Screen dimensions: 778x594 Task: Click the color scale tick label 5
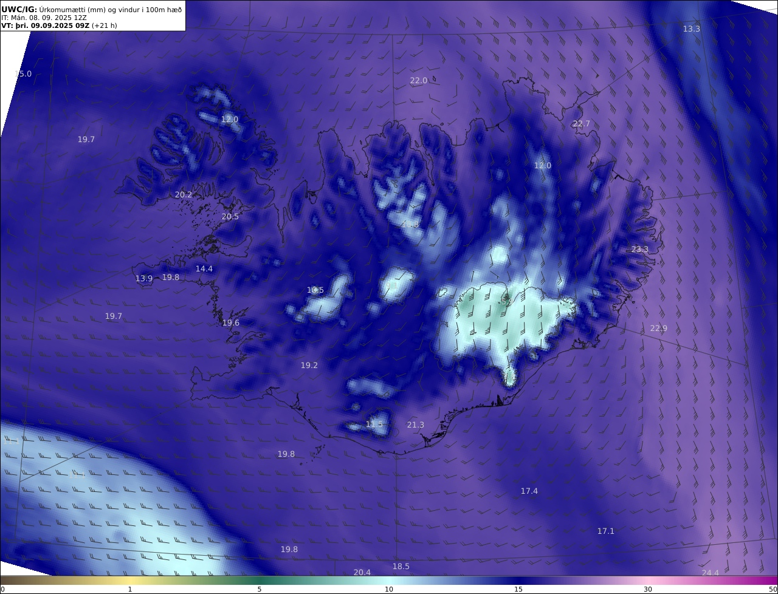(x=260, y=589)
